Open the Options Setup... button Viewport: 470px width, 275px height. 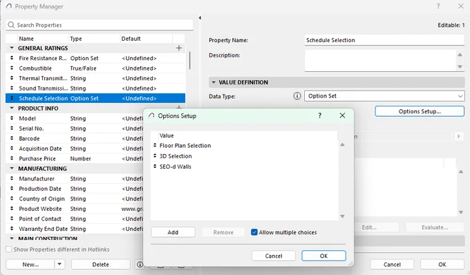click(420, 111)
